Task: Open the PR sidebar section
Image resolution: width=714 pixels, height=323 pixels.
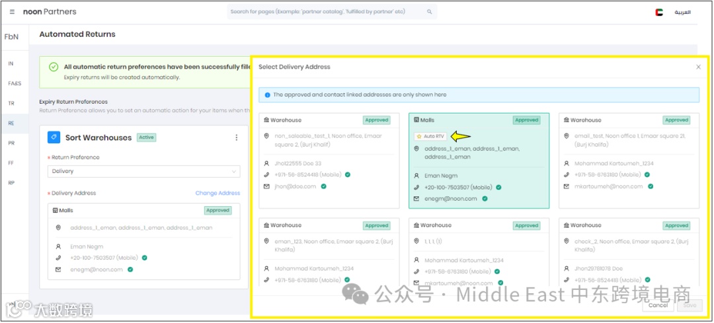Action: pyautogui.click(x=11, y=143)
